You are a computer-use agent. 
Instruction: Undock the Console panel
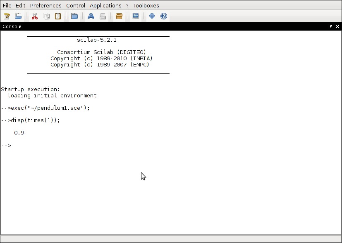pyautogui.click(x=331, y=26)
